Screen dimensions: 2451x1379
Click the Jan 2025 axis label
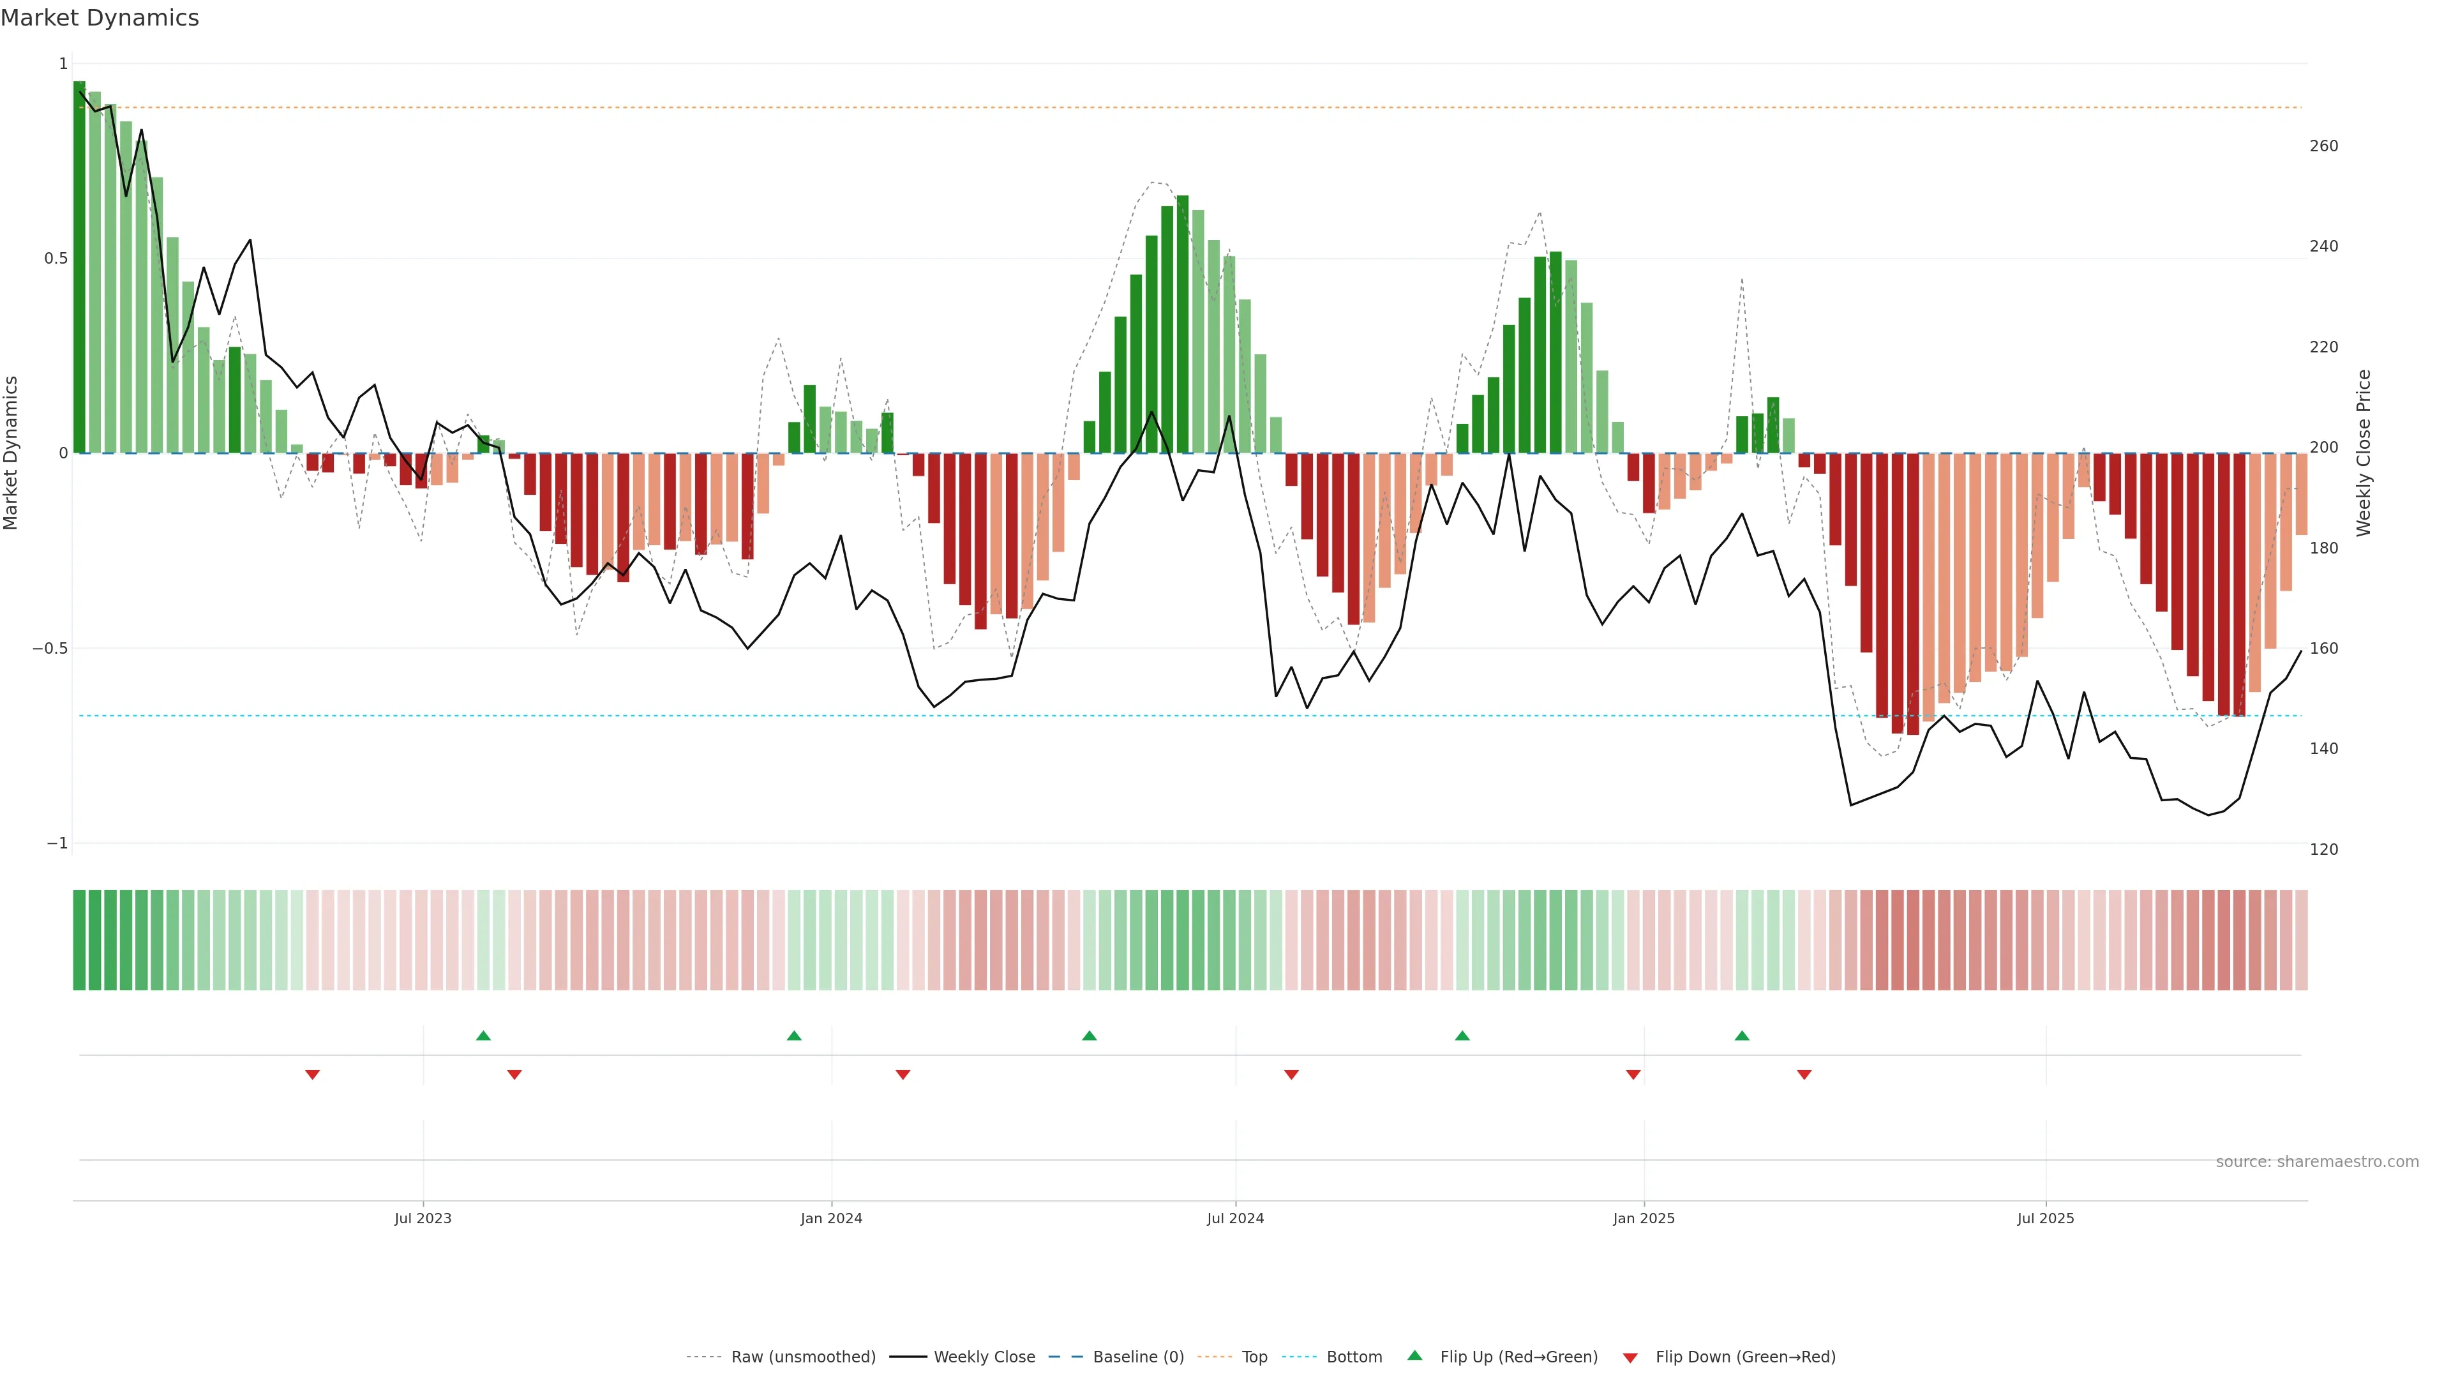click(1643, 1218)
